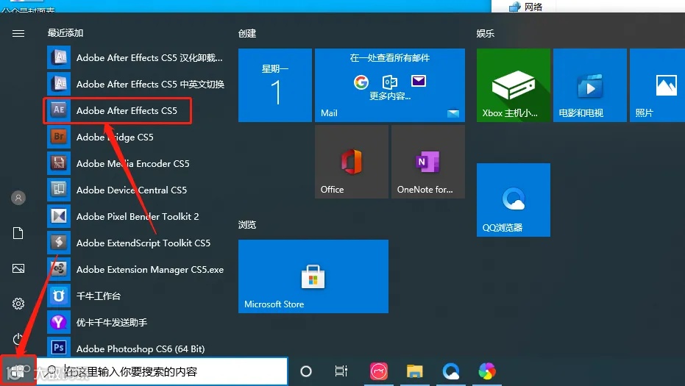Click the 最近添加 heading
Viewport: 685px width, 386px height.
click(65, 33)
